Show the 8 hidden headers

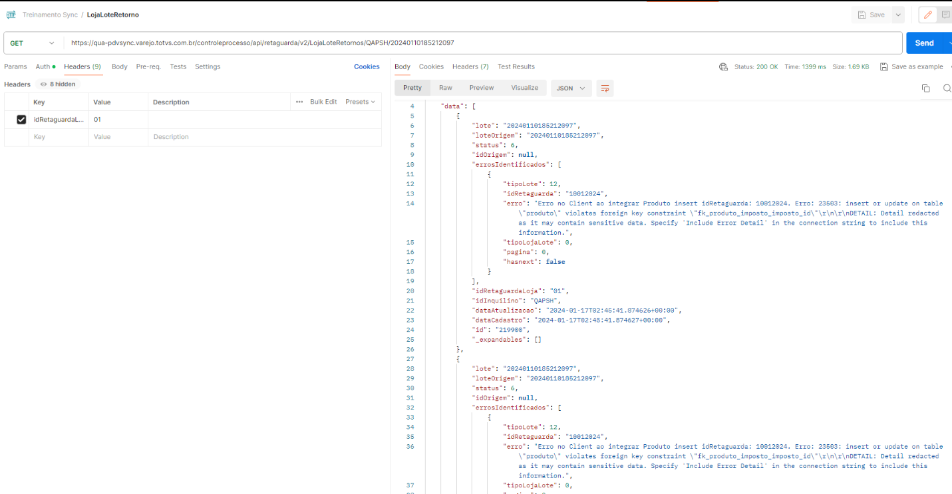pos(59,84)
